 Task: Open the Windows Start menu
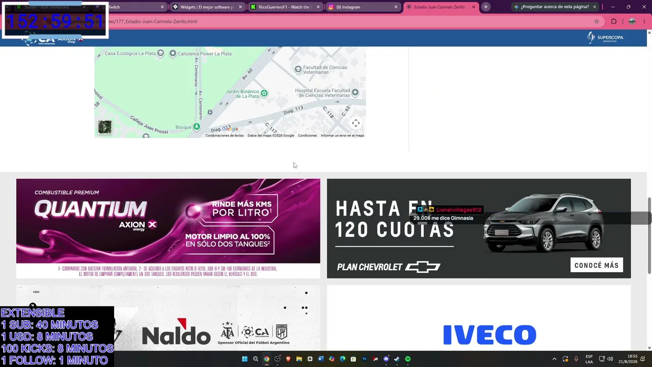click(244, 359)
